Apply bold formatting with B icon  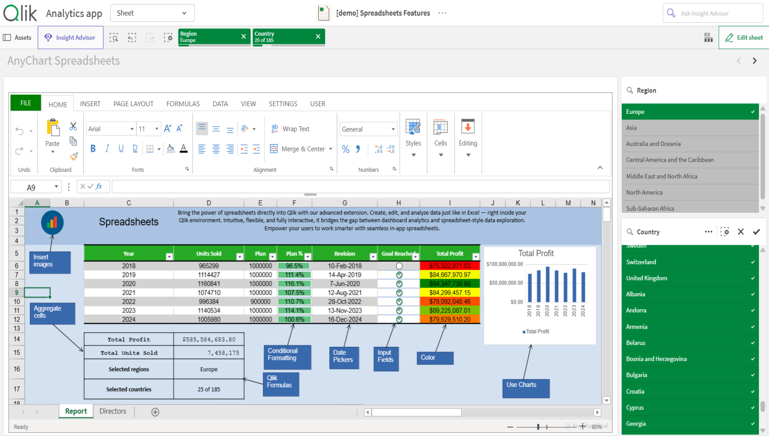93,149
